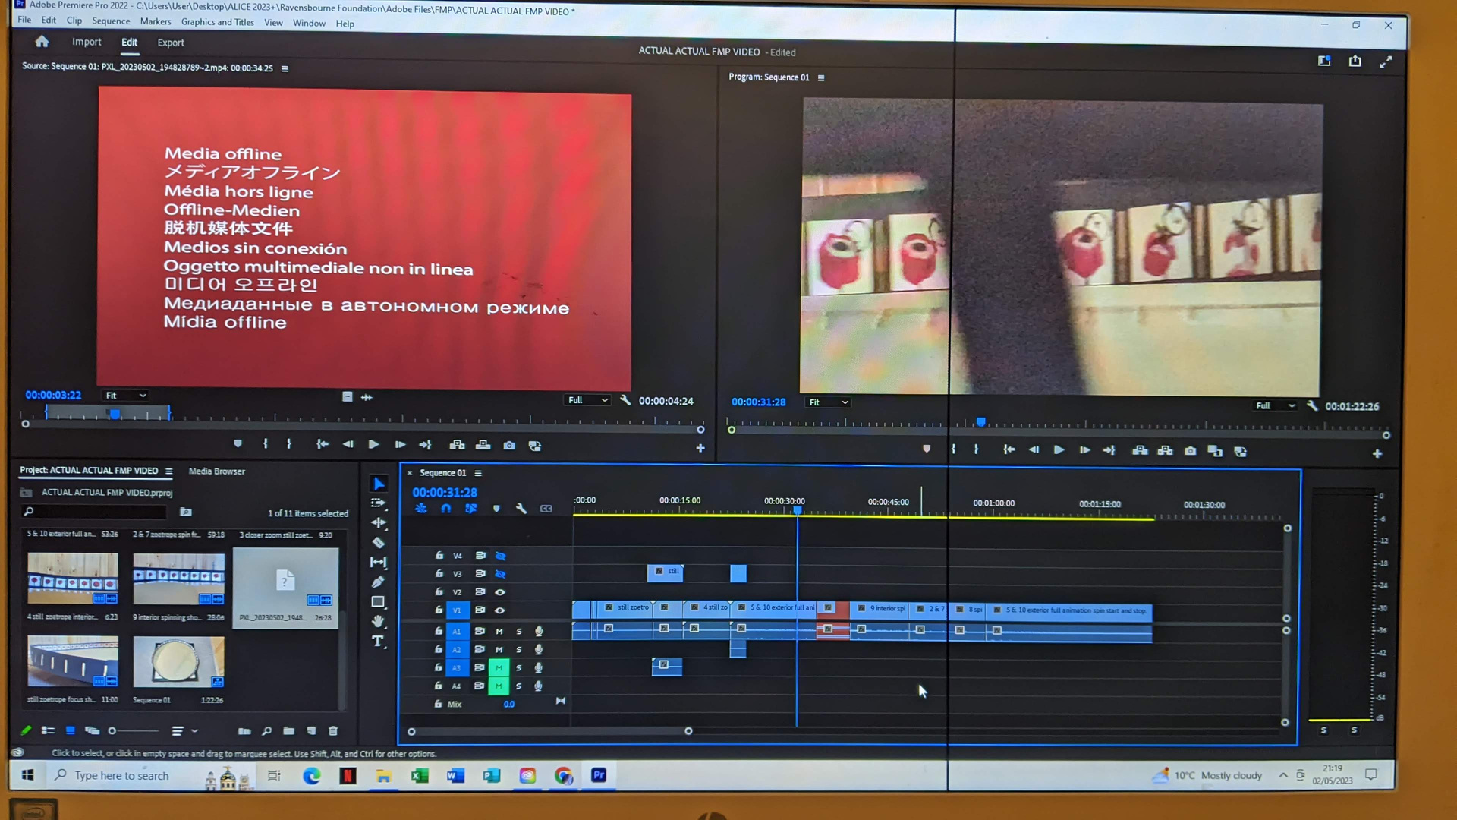Toggle Snap in timeline
The image size is (1457, 820).
tap(446, 509)
